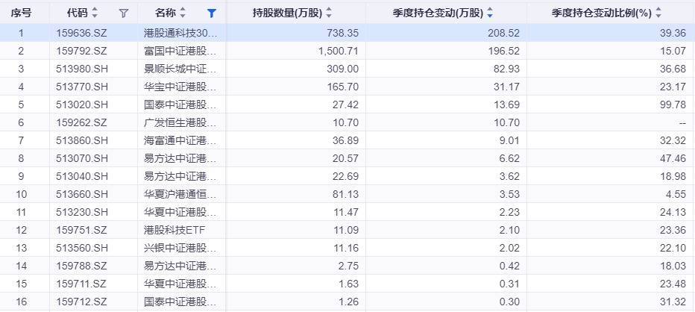Image resolution: width=695 pixels, height=312 pixels.
Task: Click fund name 景顺长城中证…
Action: pos(181,69)
